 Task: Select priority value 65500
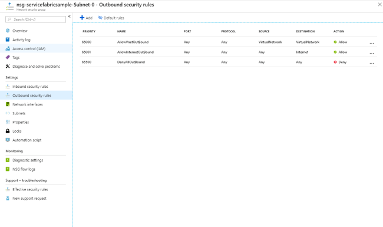pyautogui.click(x=87, y=62)
